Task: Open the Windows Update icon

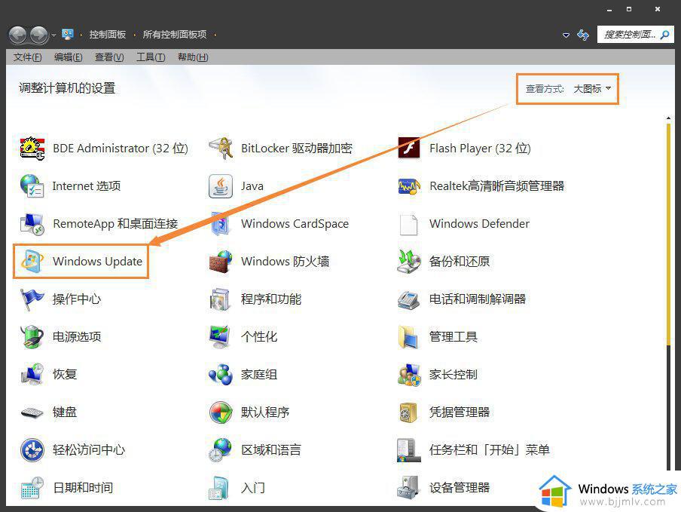Action: coord(32,261)
